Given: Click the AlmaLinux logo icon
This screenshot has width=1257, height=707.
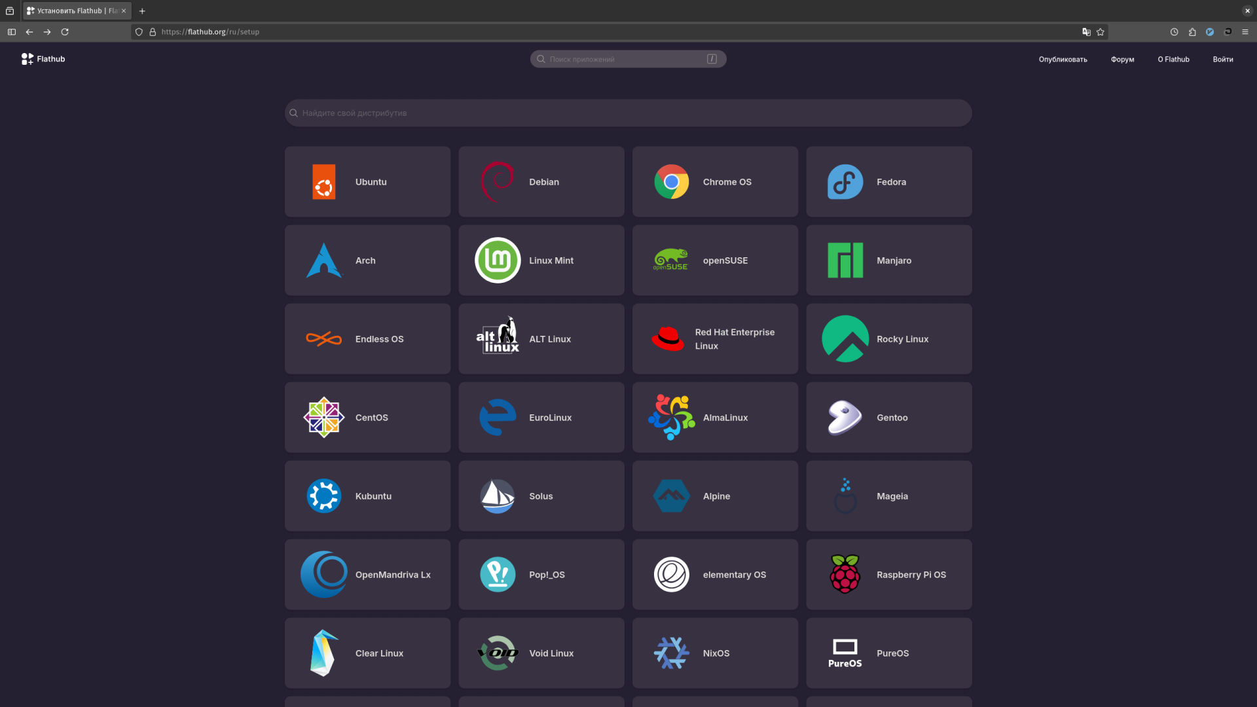Looking at the screenshot, I should 672,418.
